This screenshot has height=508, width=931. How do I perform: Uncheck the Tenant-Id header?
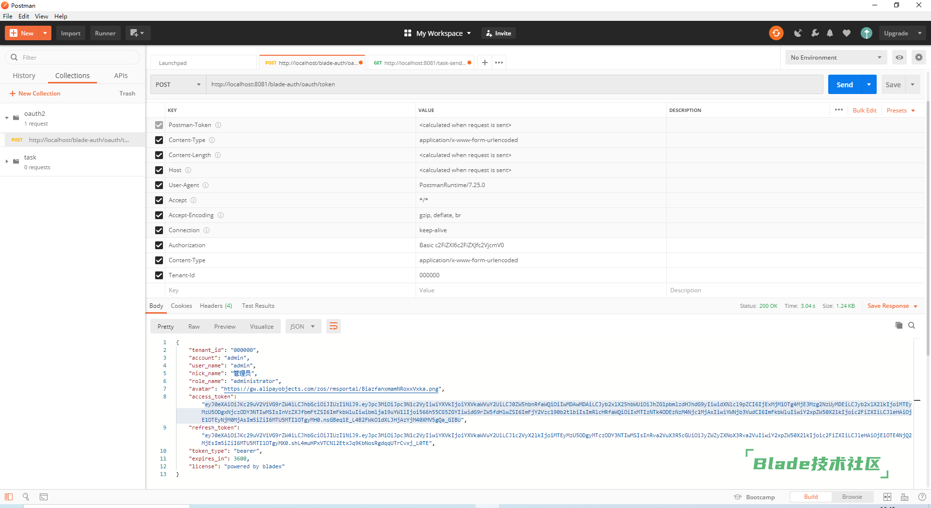159,275
